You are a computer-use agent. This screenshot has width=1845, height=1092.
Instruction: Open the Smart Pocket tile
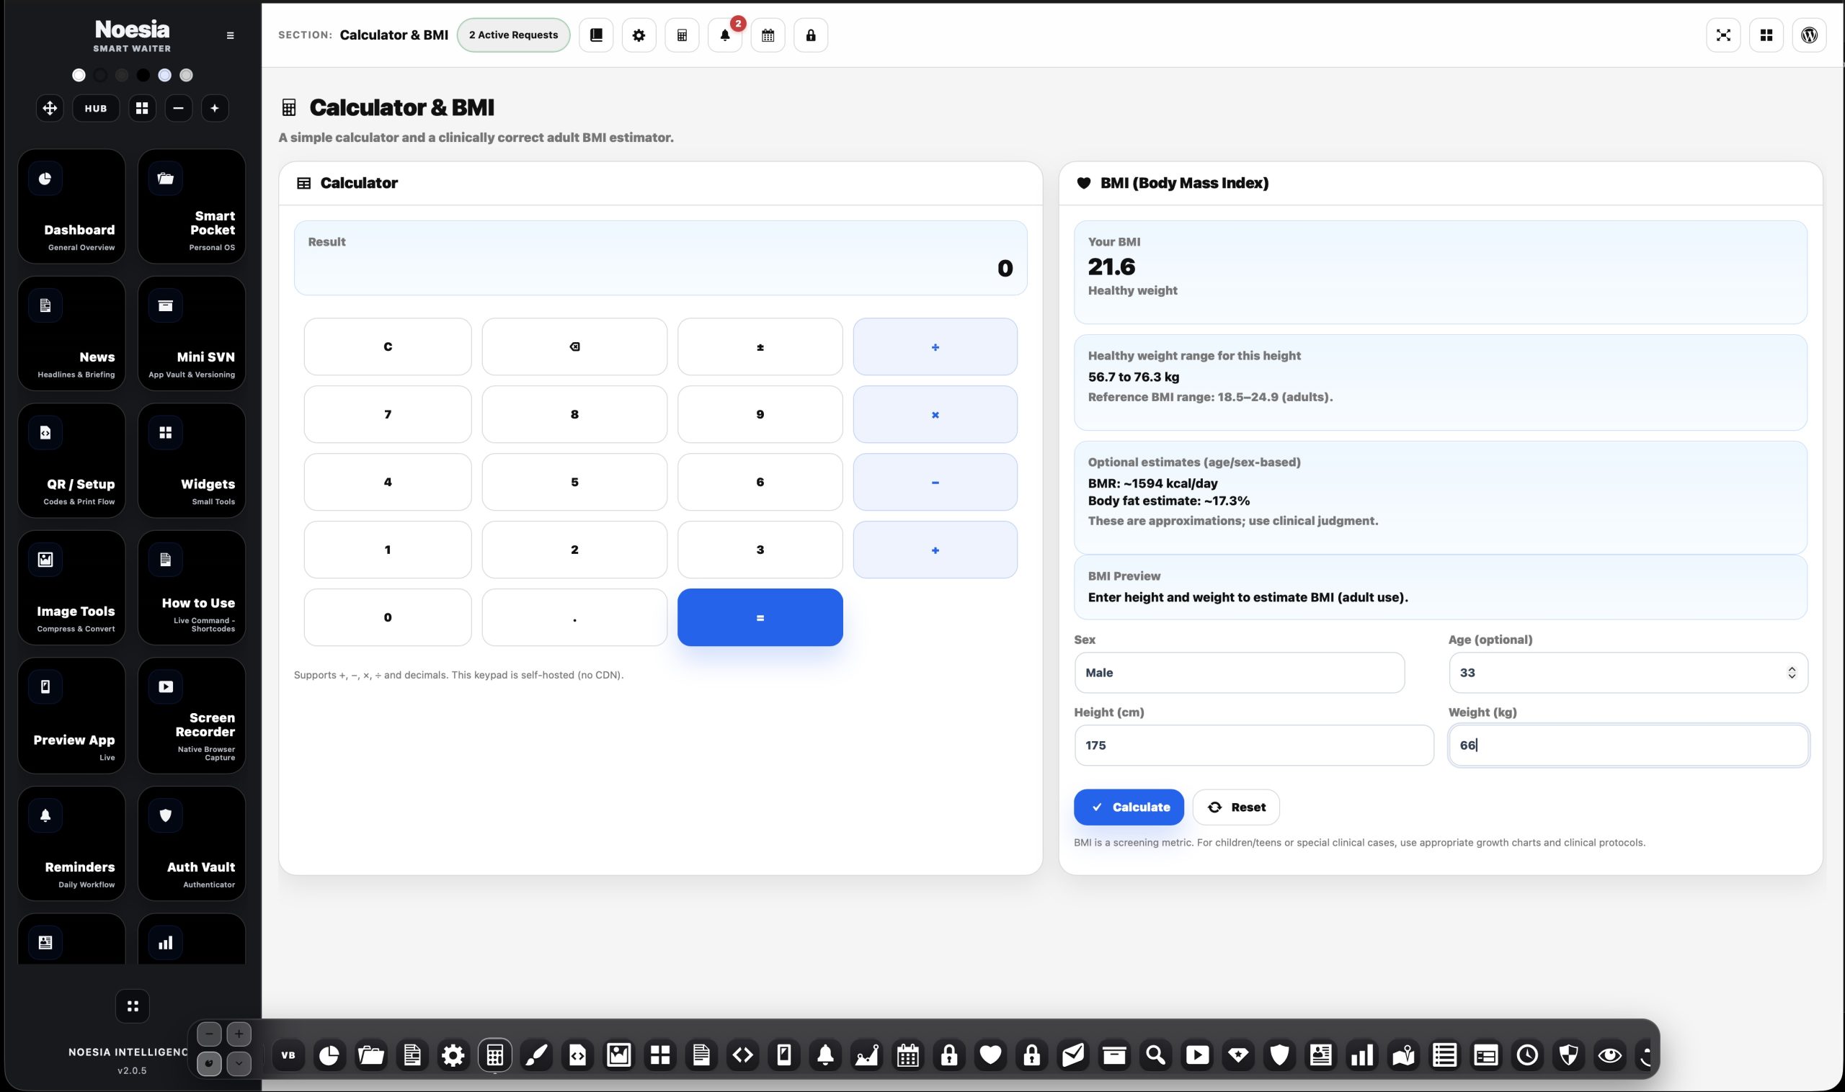point(192,206)
